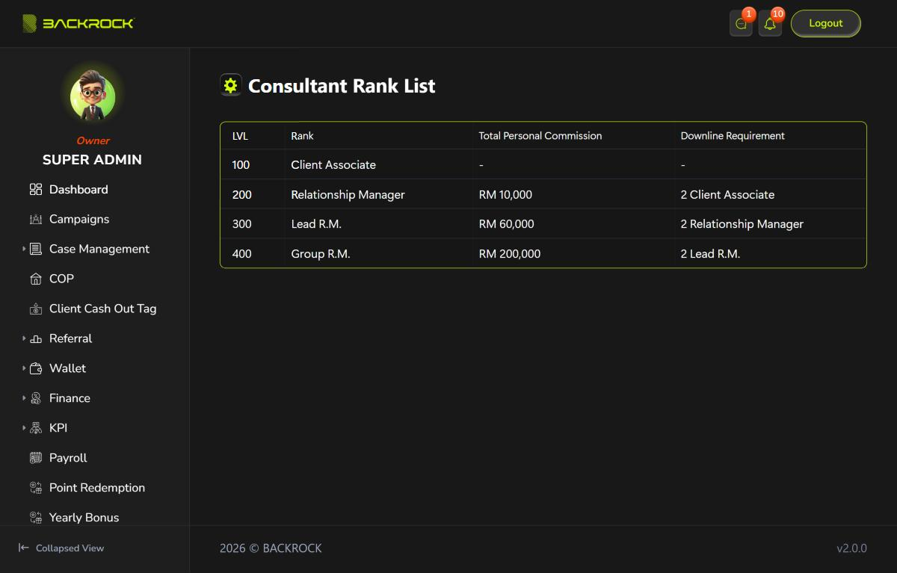Click the COP house icon
This screenshot has height=573, width=897.
pos(36,279)
